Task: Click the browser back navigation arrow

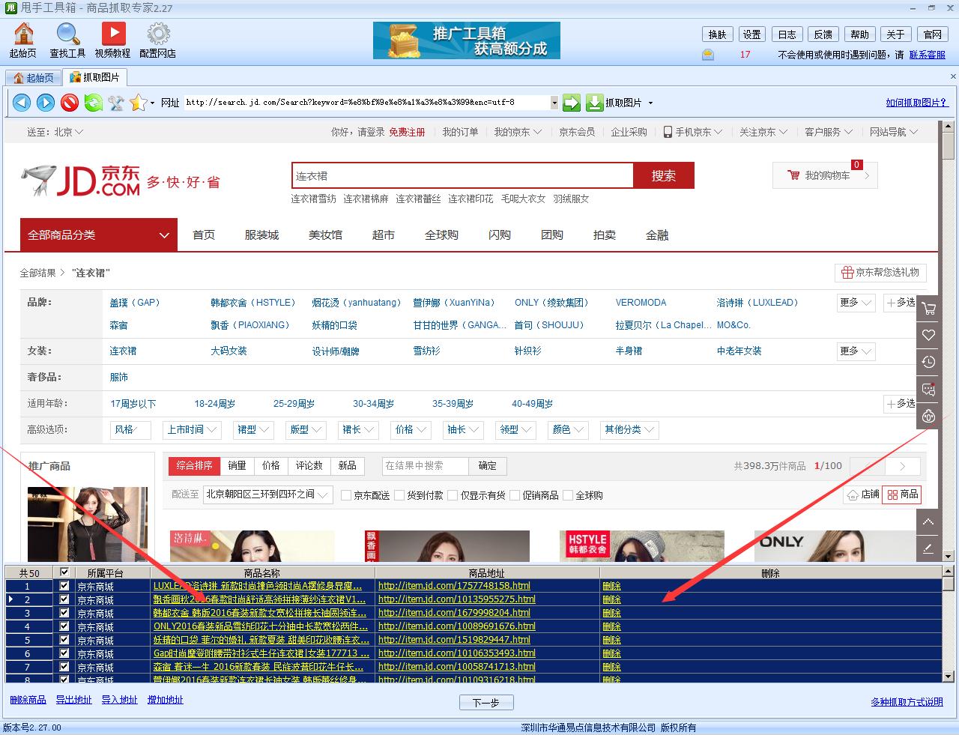Action: pyautogui.click(x=22, y=103)
